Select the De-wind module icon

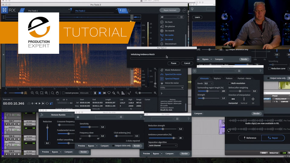[162, 39]
